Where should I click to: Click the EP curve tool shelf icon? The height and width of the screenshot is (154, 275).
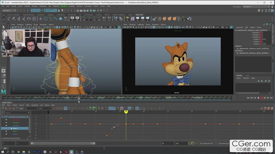point(51,19)
